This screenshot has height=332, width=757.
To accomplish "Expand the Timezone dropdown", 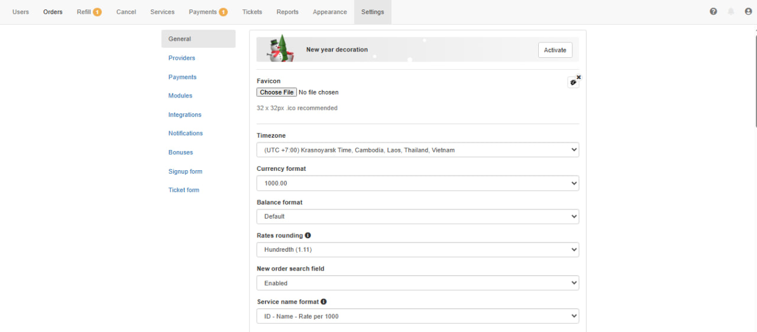I will click(x=418, y=150).
